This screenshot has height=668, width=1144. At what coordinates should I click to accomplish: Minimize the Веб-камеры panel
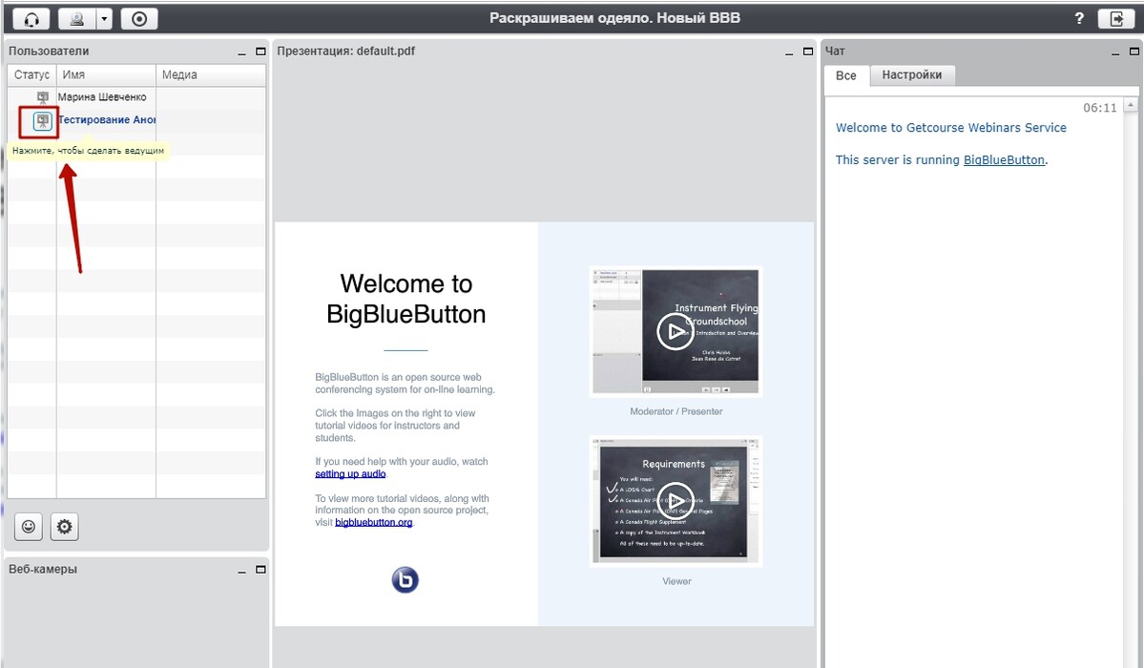(x=241, y=571)
